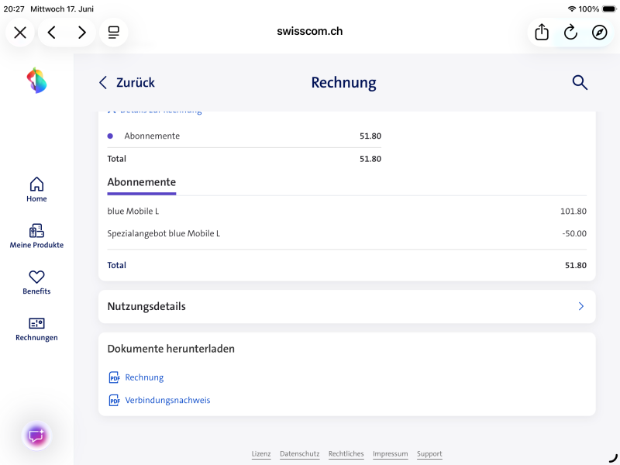Open the reader view icon in the toolbar

[x=114, y=33]
